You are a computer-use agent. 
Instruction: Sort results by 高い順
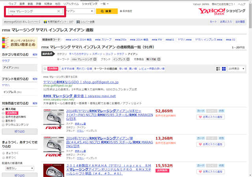pos(133,69)
